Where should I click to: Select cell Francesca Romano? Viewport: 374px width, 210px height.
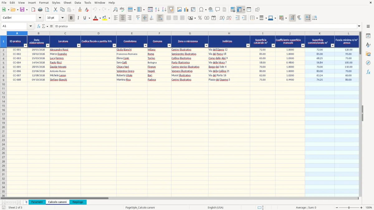coord(132,54)
